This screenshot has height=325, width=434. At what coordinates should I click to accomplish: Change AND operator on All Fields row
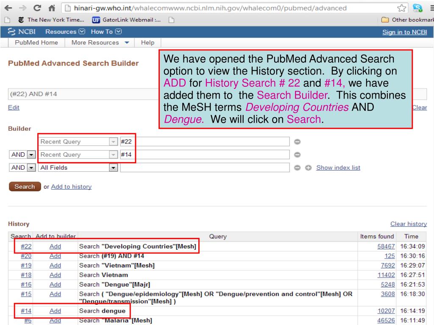[x=22, y=168]
